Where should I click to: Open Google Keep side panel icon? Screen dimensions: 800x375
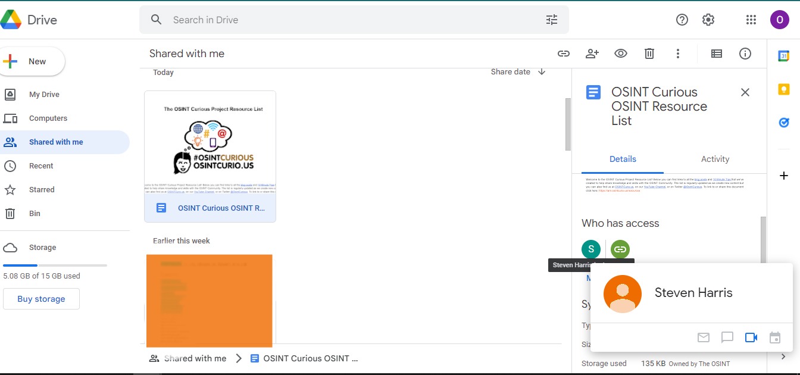click(x=784, y=89)
